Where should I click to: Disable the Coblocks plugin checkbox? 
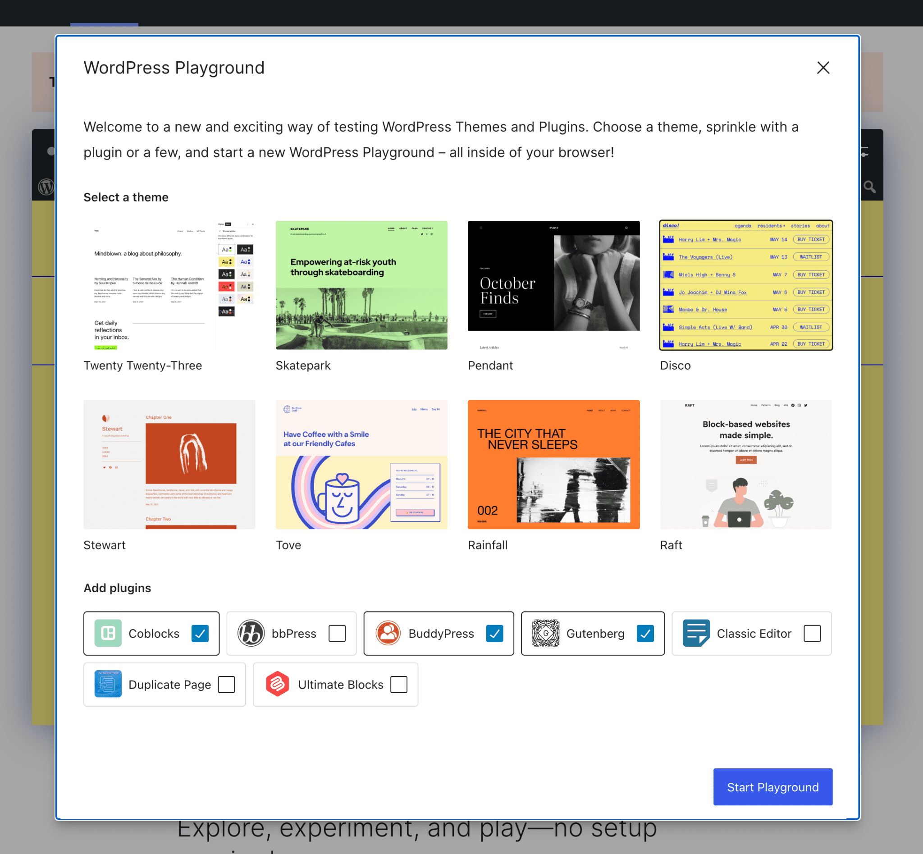pos(199,633)
